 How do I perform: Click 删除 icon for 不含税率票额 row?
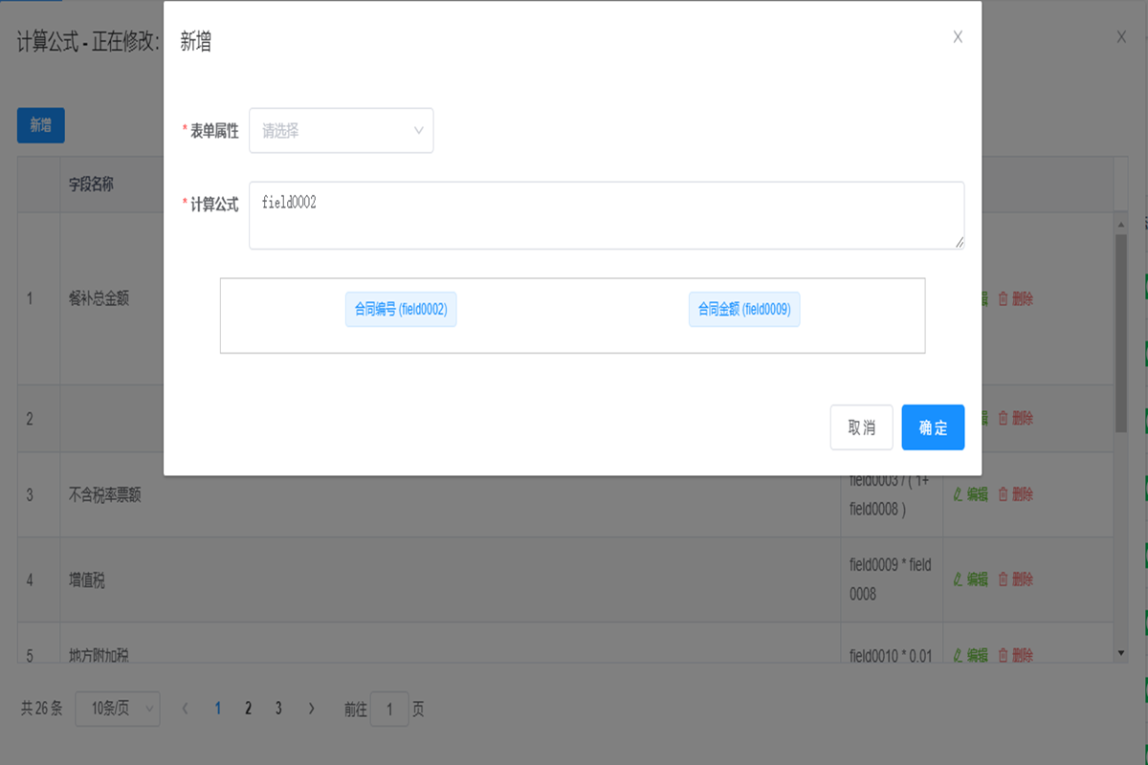pos(1004,494)
